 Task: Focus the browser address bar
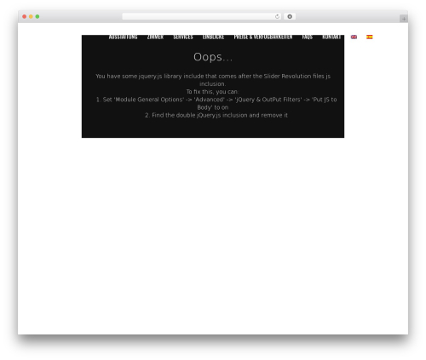point(199,16)
